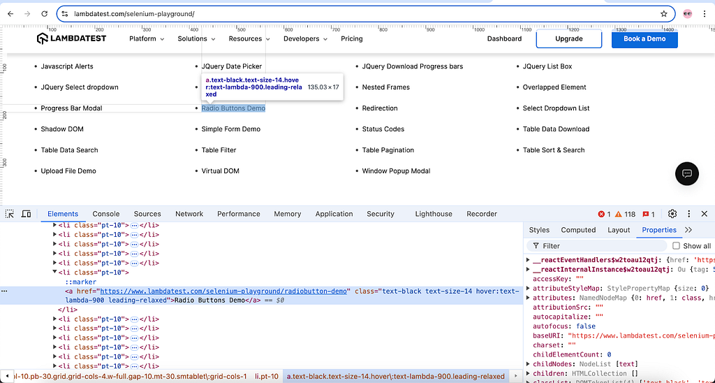Switch to the Network tab
This screenshot has width=715, height=383.
[189, 214]
